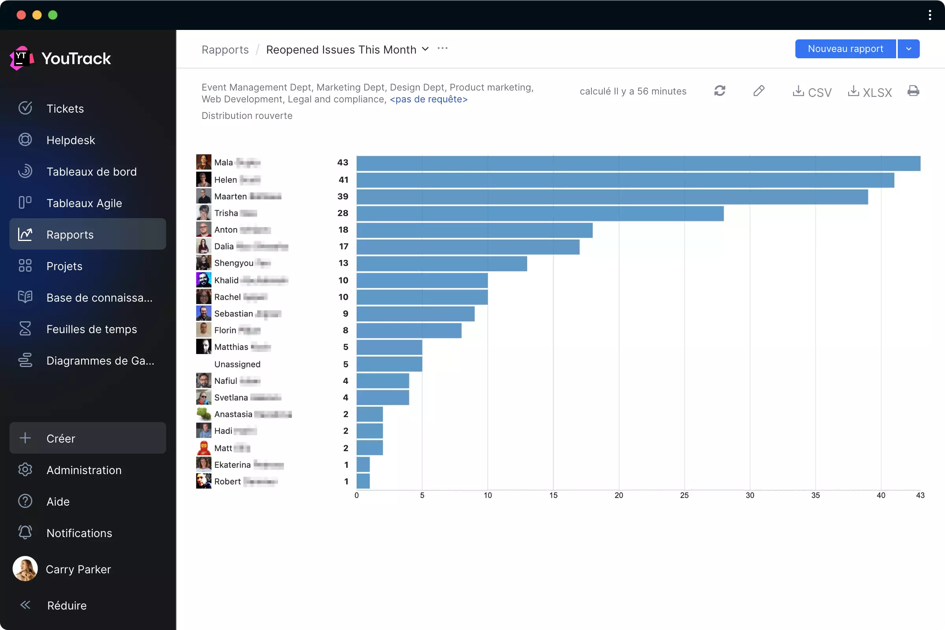Screen dimensions: 945x630
Task: Click the pencil edit report icon
Action: (759, 91)
